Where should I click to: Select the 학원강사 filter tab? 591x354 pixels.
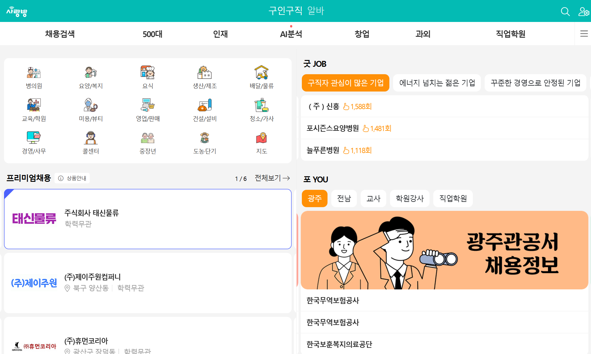[x=410, y=198]
